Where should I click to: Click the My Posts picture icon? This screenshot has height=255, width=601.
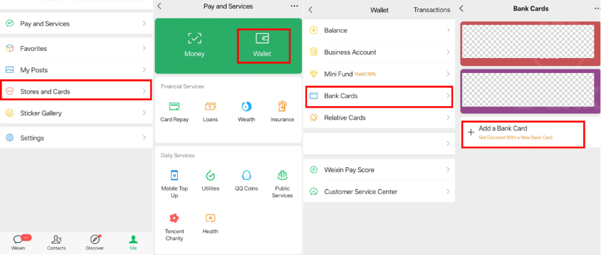tap(10, 70)
